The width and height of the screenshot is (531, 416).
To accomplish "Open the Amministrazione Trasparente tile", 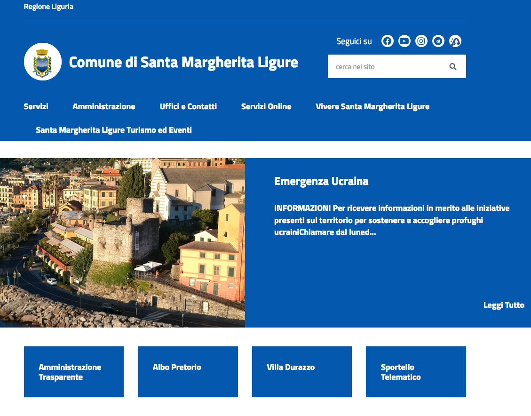I will [x=74, y=372].
